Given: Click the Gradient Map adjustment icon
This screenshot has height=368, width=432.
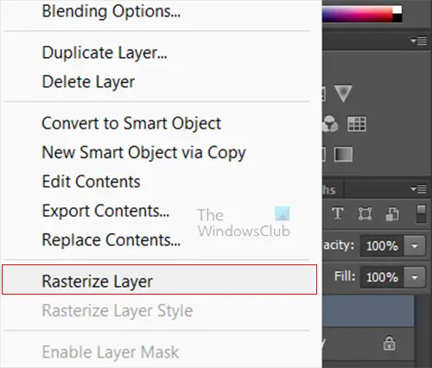Looking at the screenshot, I should (x=343, y=154).
